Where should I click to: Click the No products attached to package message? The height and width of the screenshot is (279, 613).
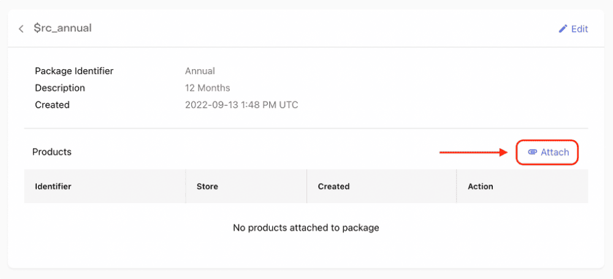click(x=306, y=228)
